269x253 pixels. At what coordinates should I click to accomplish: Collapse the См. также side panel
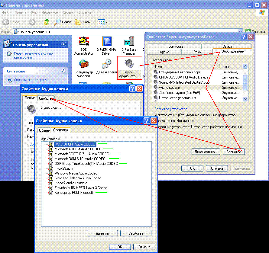coord(63,70)
